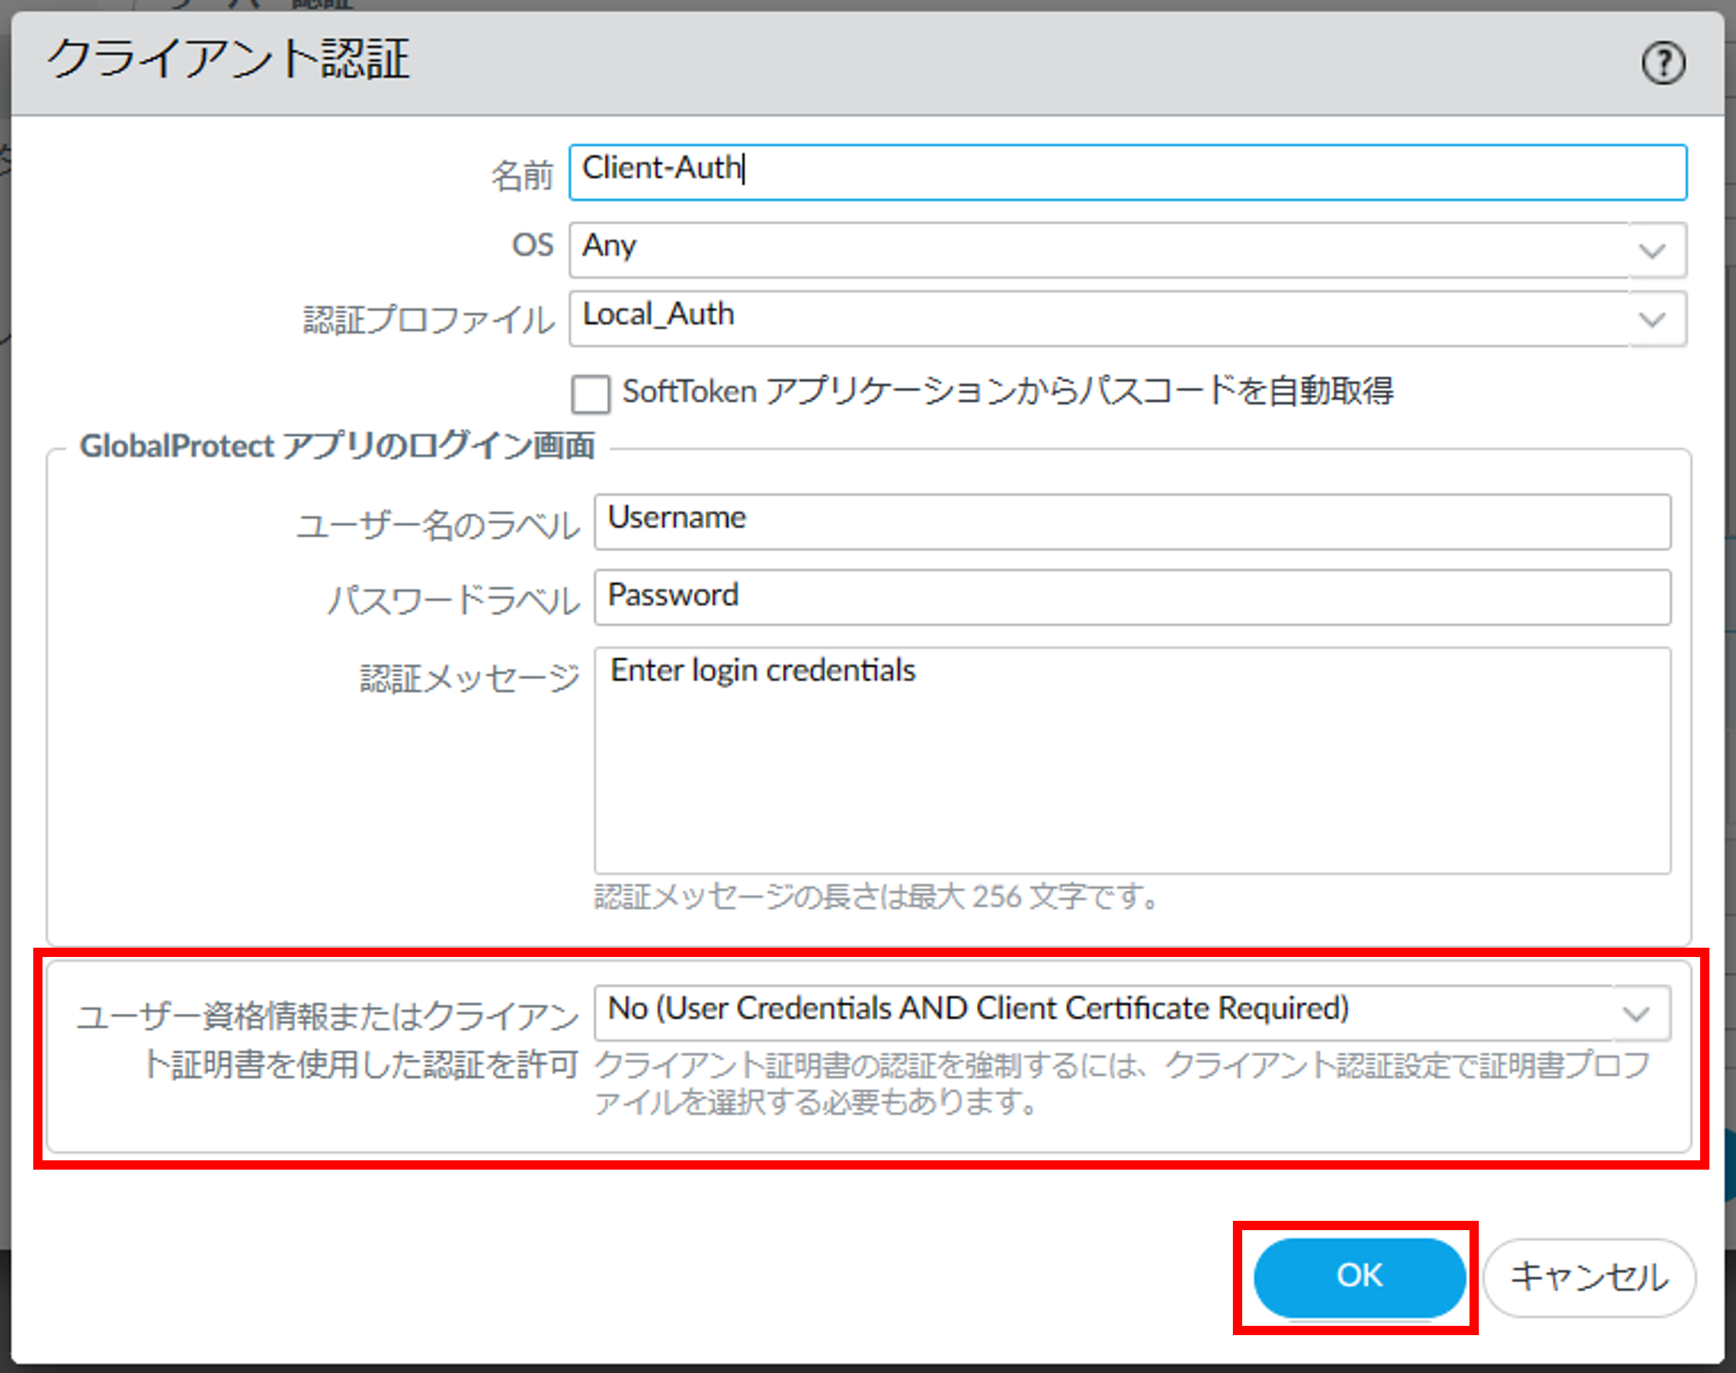The height and width of the screenshot is (1373, 1736).
Task: Expand the OS dropdown arrow
Action: point(1651,251)
